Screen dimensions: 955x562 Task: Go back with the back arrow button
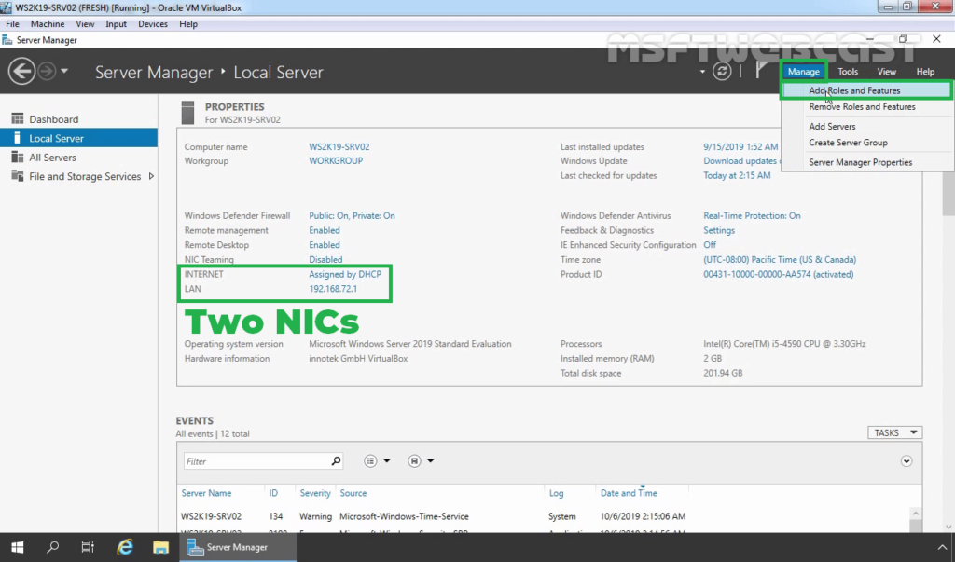coord(21,71)
